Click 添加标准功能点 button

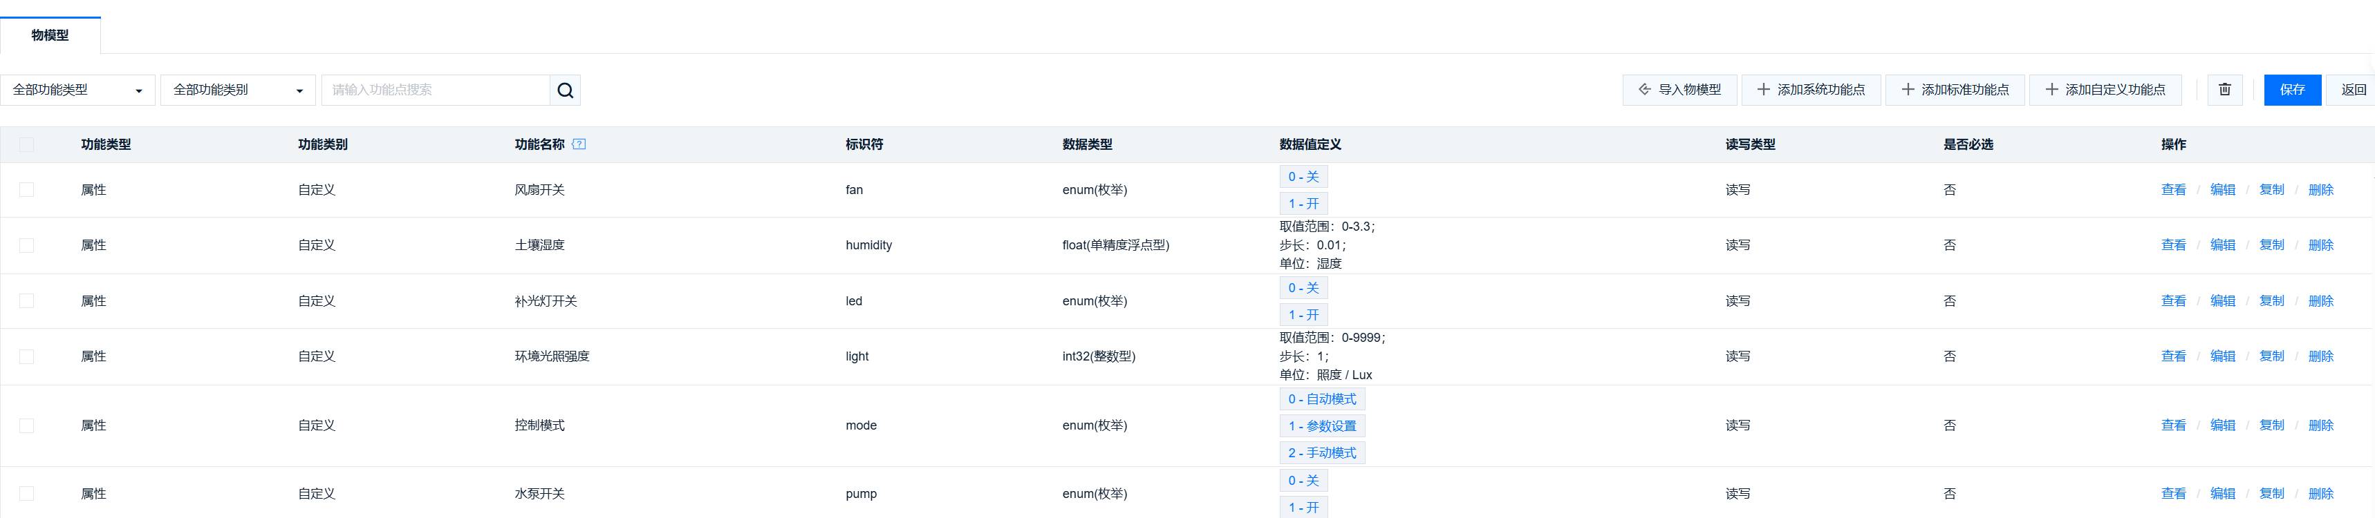(x=1955, y=89)
